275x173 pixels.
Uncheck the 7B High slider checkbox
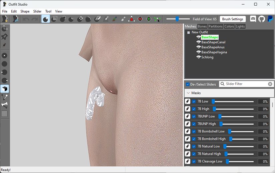coord(194,109)
